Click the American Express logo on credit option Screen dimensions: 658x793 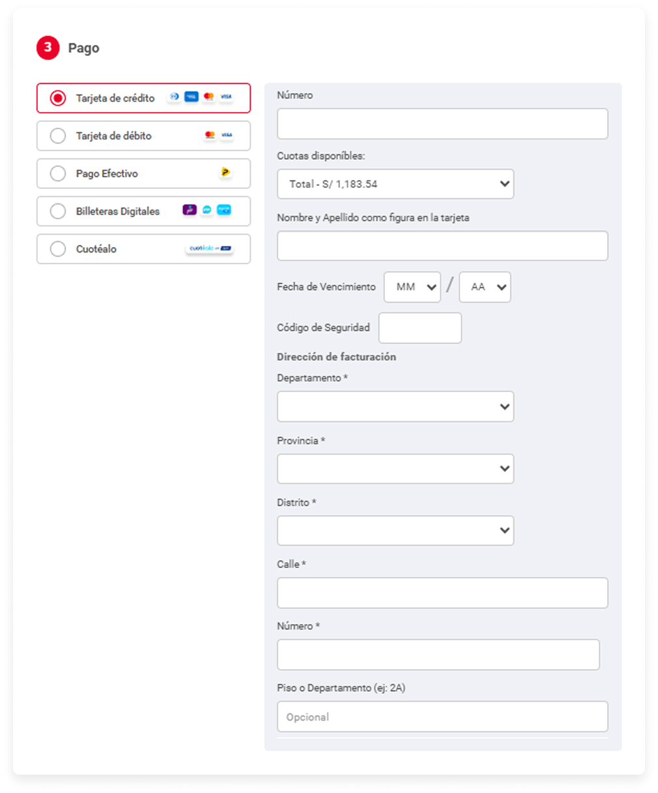pos(191,97)
